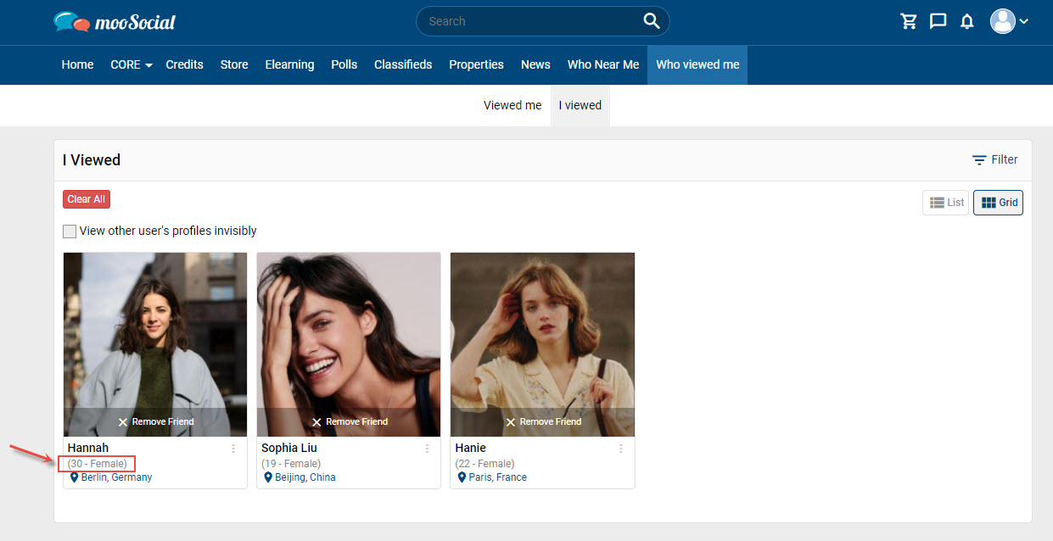Open the Polls page
This screenshot has height=541, width=1053.
click(344, 64)
